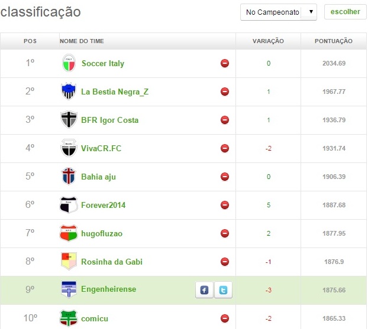368x329 pixels.
Task: Click the BFR Igor Costa crest
Action: 69,120
